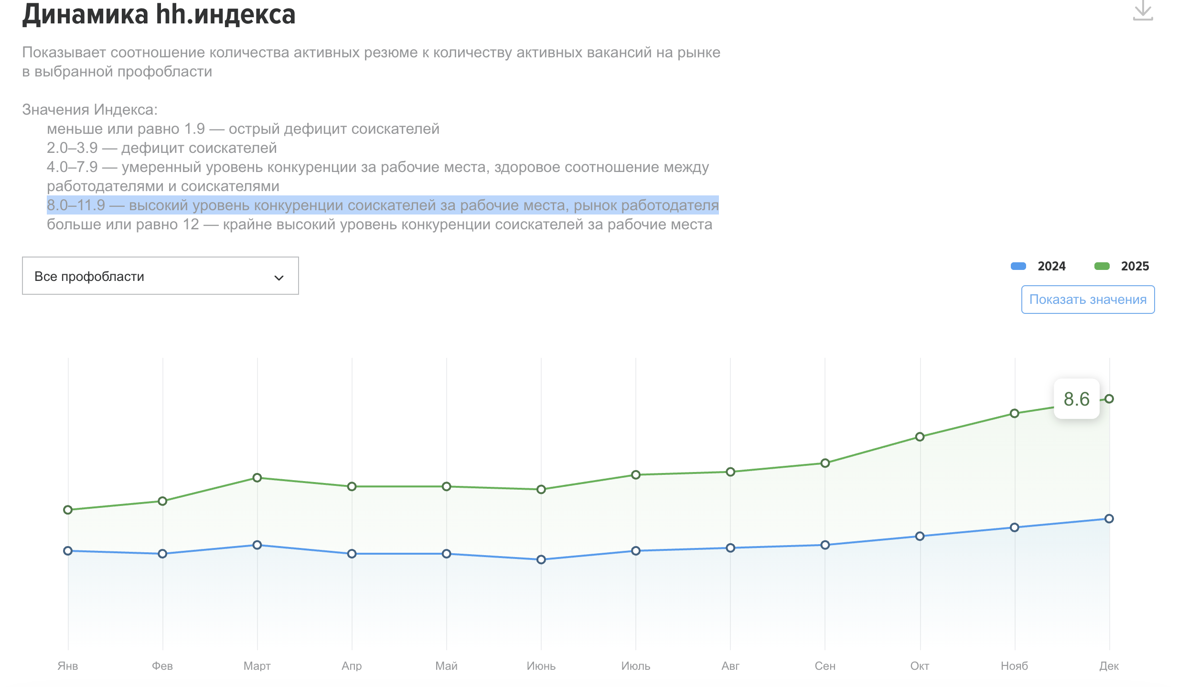Click the March 2025 green data point

(257, 478)
